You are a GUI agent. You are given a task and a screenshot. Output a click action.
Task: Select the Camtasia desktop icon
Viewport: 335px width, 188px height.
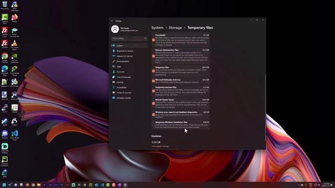coord(5,18)
